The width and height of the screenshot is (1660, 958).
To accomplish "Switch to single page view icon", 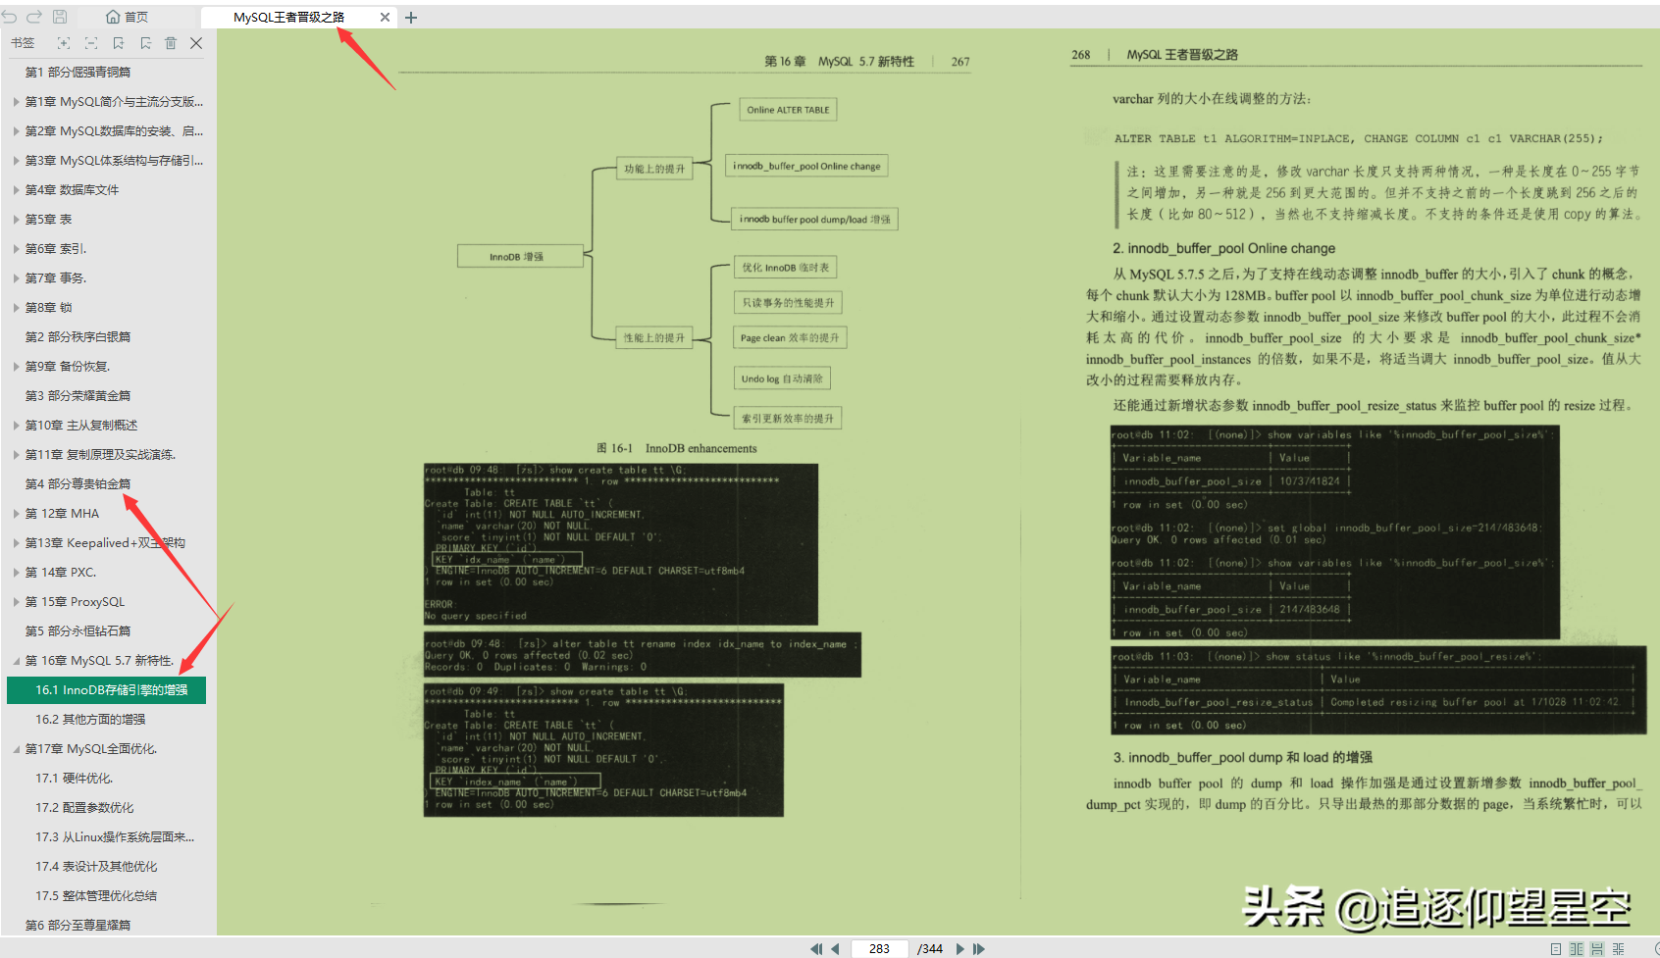I will [x=1556, y=948].
